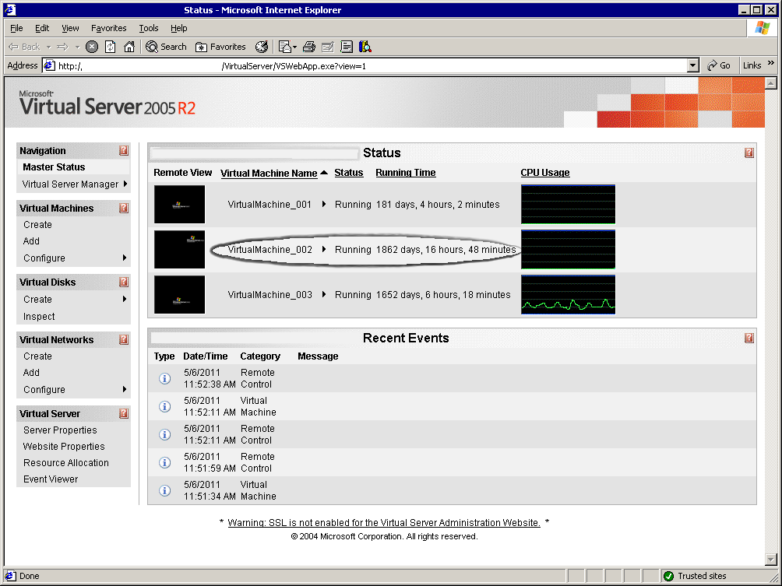Image resolution: width=782 pixels, height=586 pixels.
Task: Open VirtualMachine_001 remote view thumbnail
Action: pos(179,205)
